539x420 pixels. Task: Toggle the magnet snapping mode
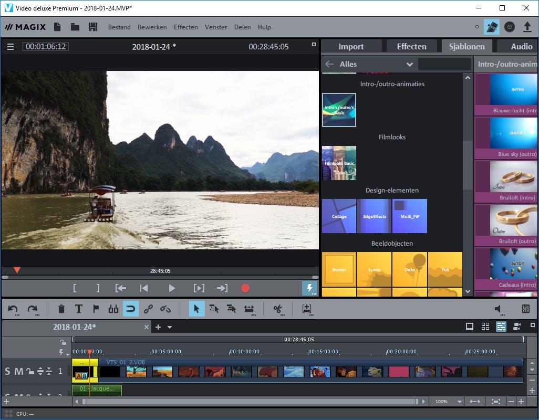click(131, 309)
